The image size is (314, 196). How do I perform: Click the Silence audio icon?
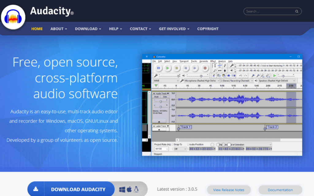click(233, 76)
